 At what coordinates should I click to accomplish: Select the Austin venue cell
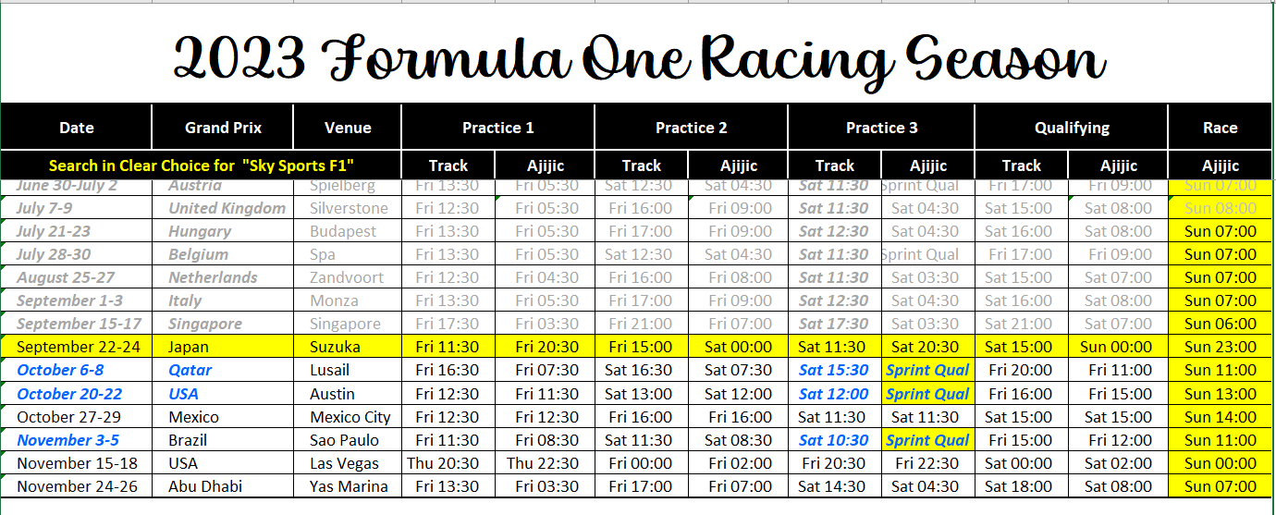(348, 394)
